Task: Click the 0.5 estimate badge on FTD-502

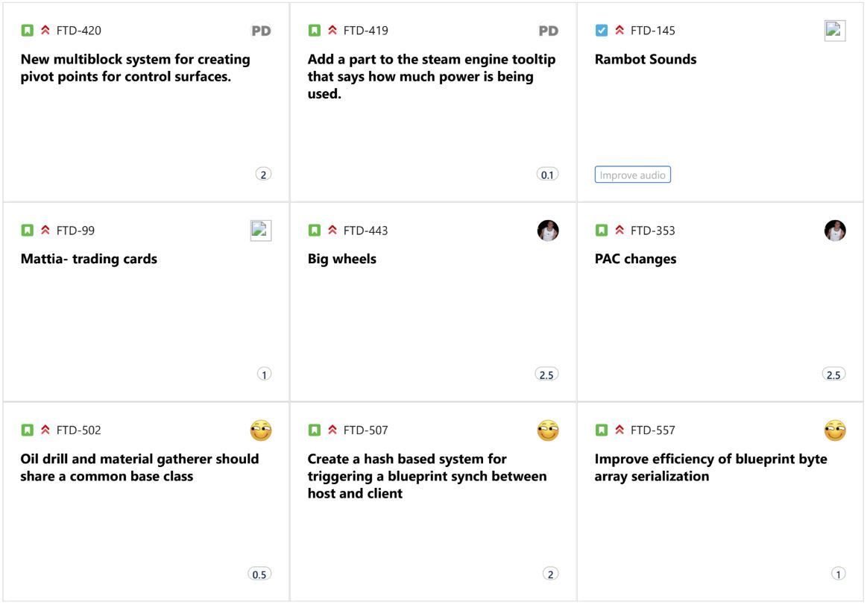Action: 259,574
